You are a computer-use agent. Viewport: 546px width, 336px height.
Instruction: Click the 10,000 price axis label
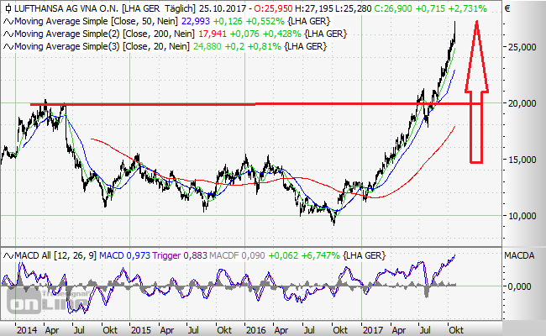(522, 216)
